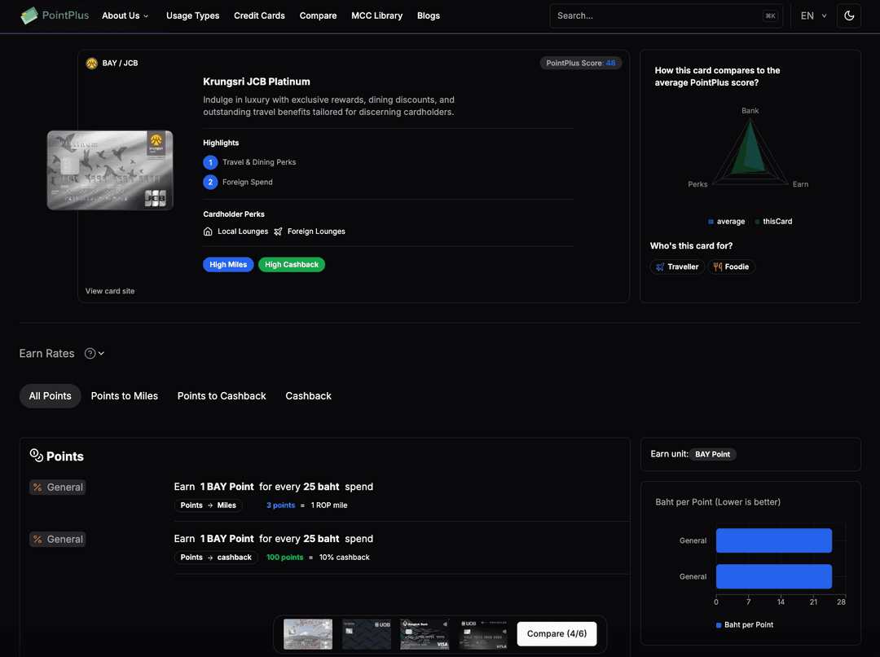The image size is (880, 657).
Task: Click the Points → cashback chip
Action: pos(216,558)
